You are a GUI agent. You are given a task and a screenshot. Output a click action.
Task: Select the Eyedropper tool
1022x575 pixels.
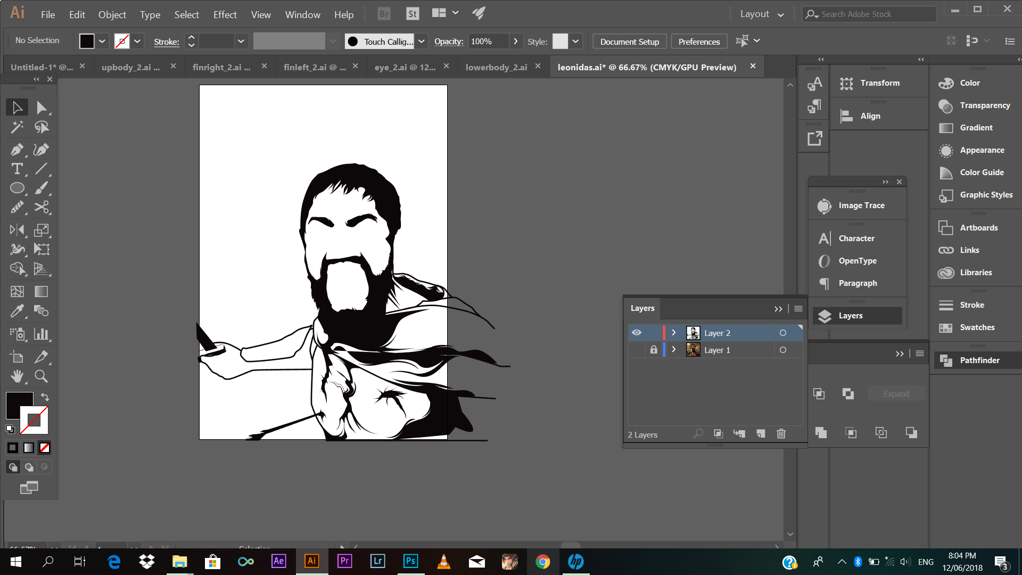point(17,310)
